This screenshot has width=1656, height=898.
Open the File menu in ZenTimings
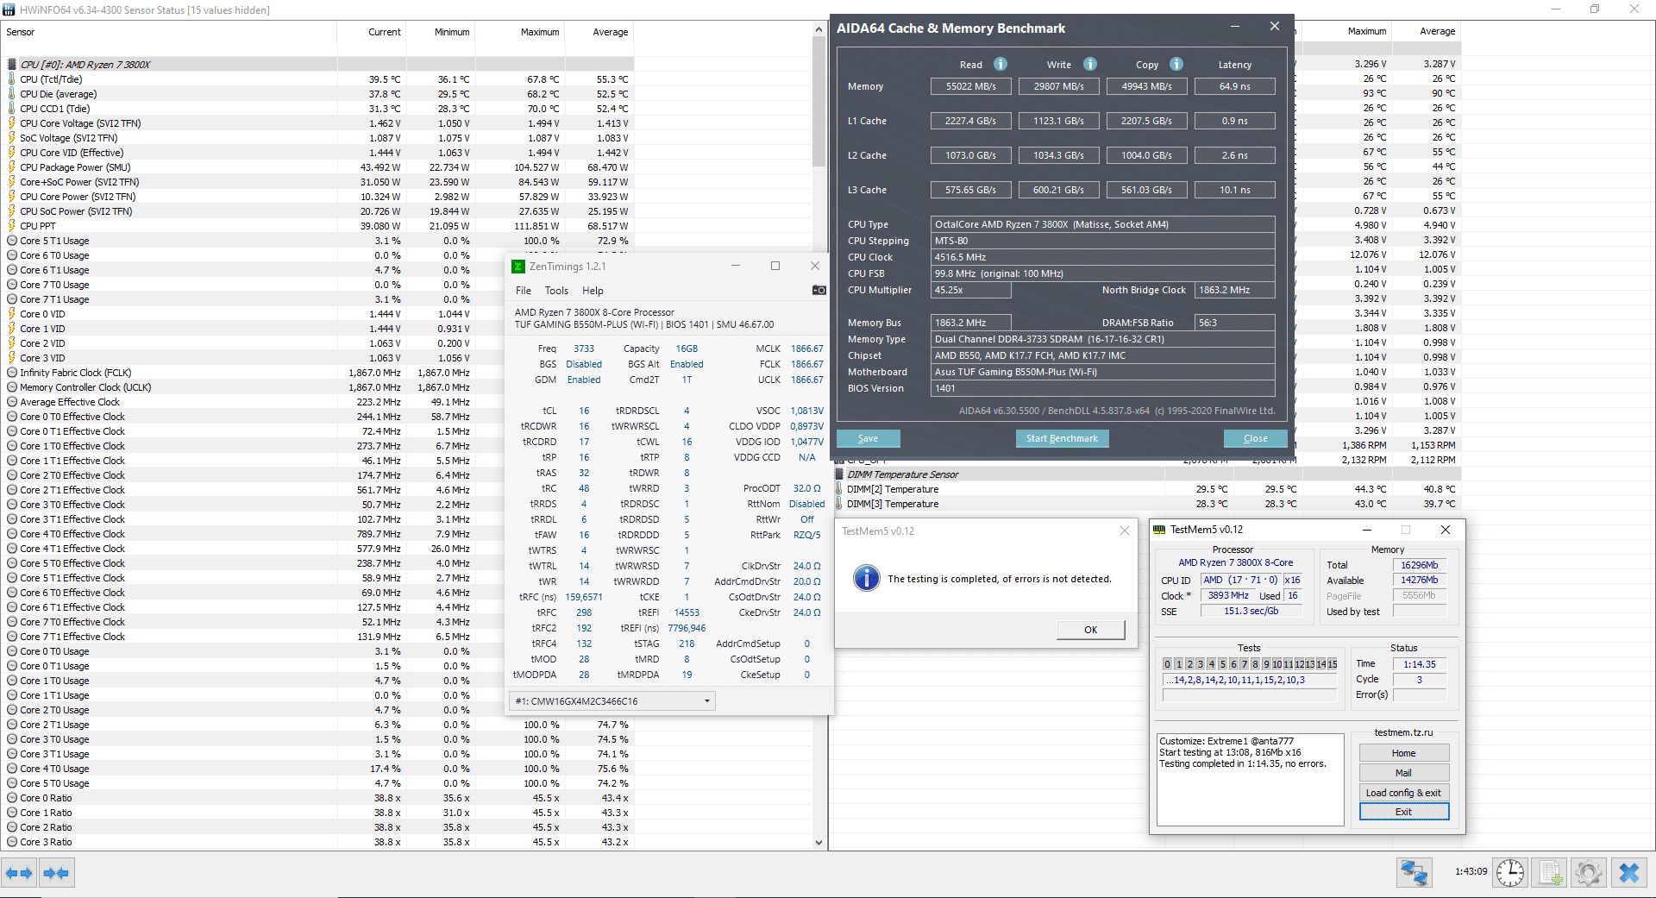point(524,291)
